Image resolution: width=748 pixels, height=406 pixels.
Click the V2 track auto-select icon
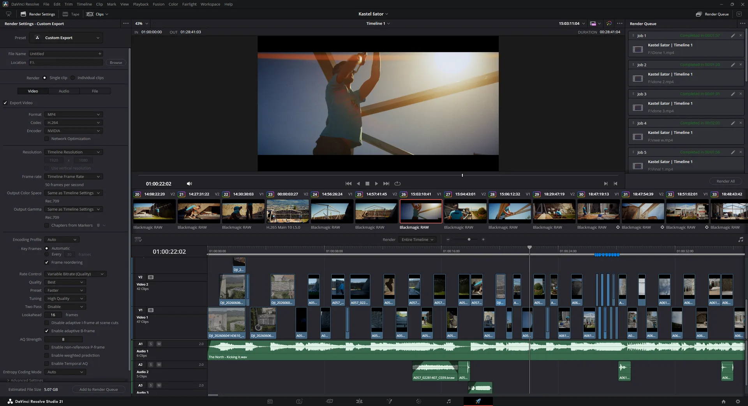click(151, 277)
